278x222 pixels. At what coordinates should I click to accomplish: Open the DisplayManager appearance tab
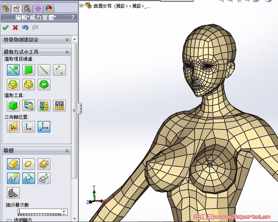coord(49,8)
